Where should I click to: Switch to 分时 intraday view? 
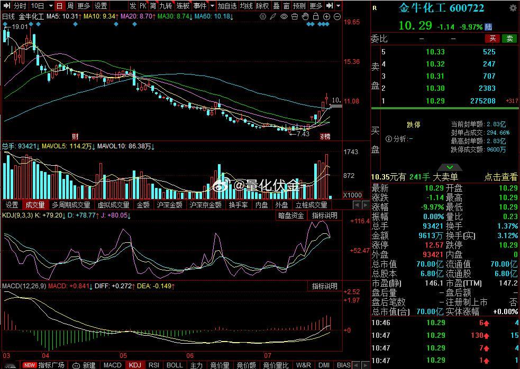point(20,6)
